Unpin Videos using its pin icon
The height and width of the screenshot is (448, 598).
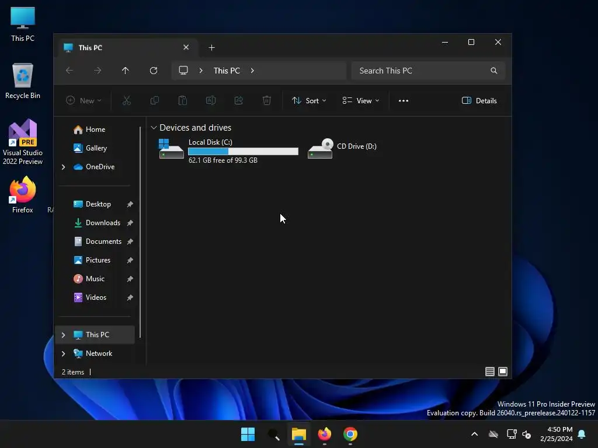130,297
